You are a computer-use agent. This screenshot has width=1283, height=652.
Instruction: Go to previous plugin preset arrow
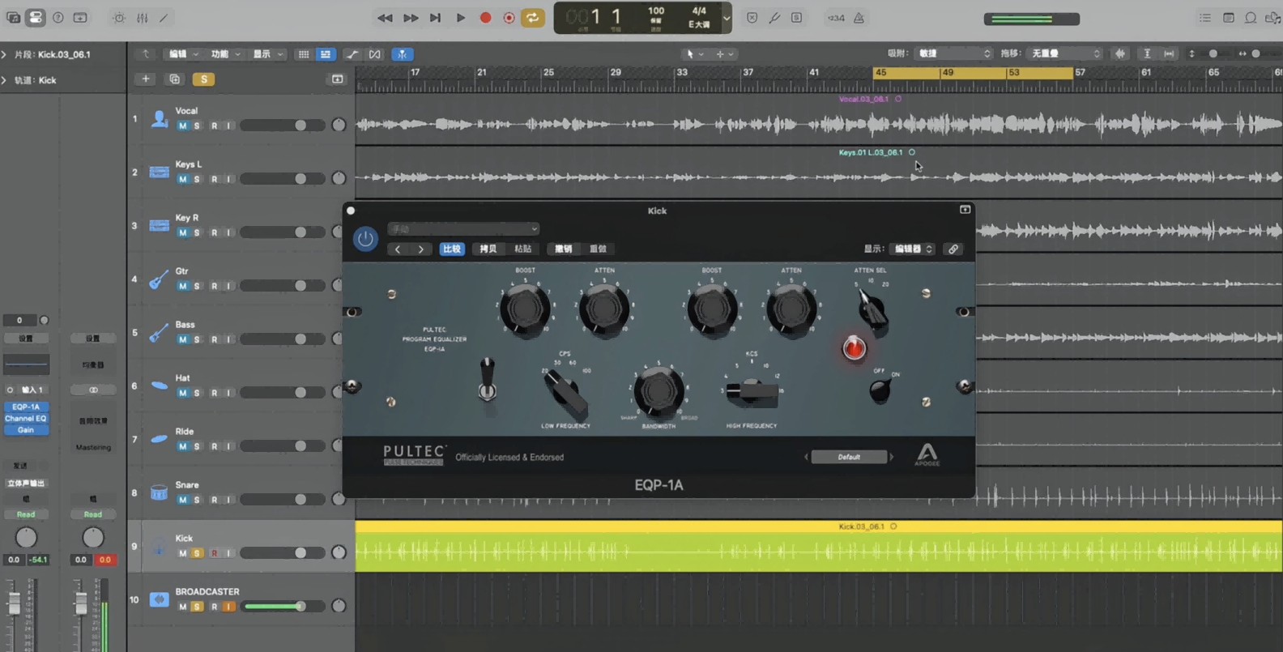[398, 249]
